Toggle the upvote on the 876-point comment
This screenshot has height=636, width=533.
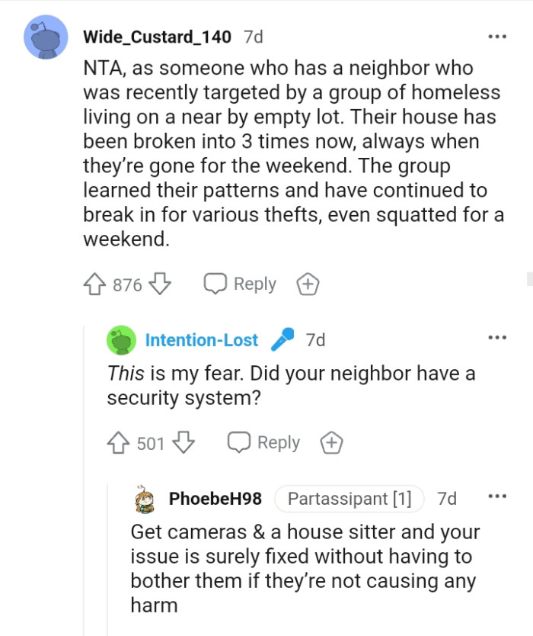tap(94, 284)
